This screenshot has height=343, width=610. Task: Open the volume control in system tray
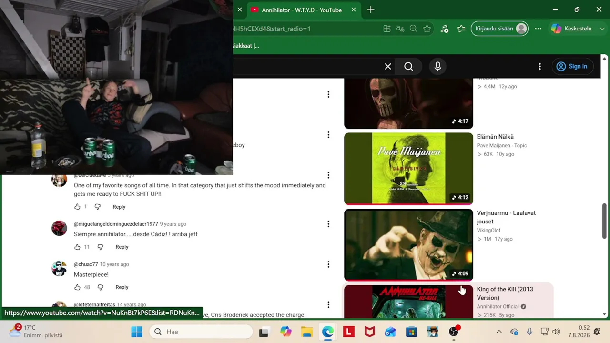[556, 332]
